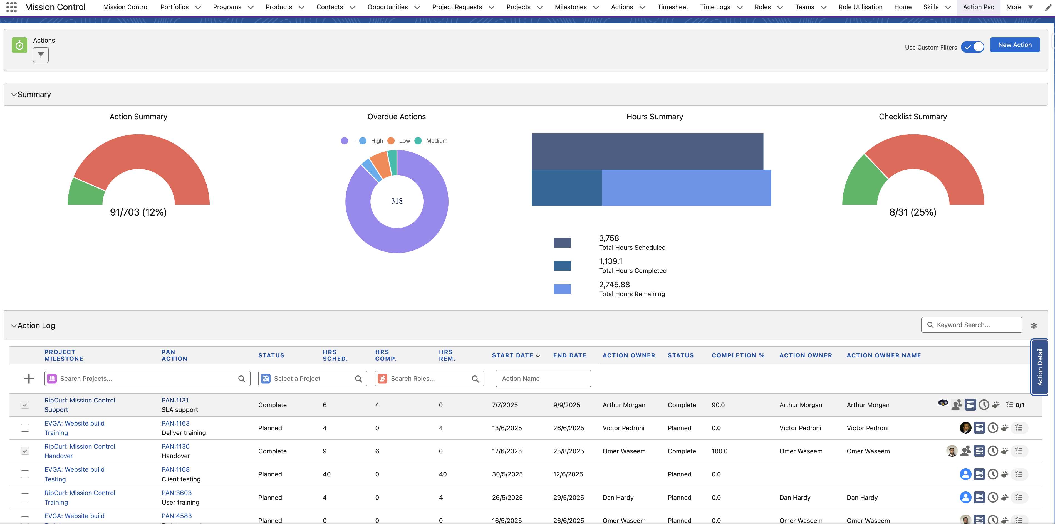The height and width of the screenshot is (524, 1055).
Task: Open the time log clock icon for PAN:1163
Action: click(x=993, y=428)
